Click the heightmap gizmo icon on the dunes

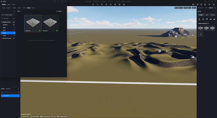coord(159,51)
